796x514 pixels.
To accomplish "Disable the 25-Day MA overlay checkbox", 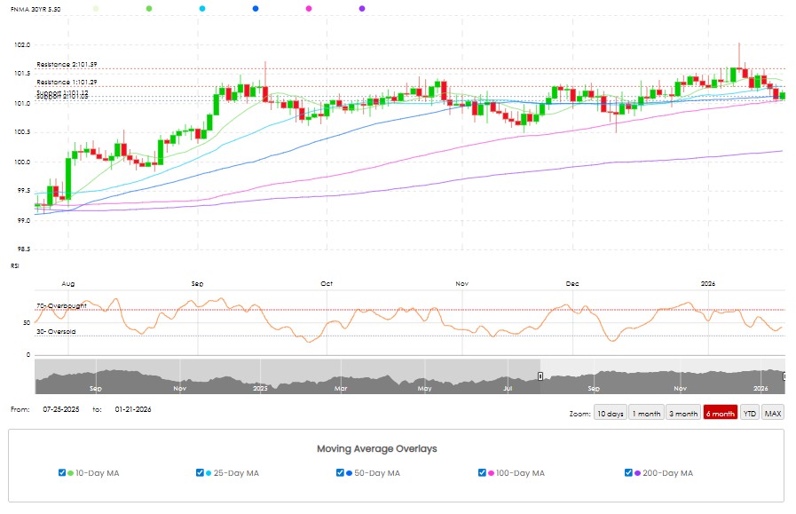I will pos(201,473).
